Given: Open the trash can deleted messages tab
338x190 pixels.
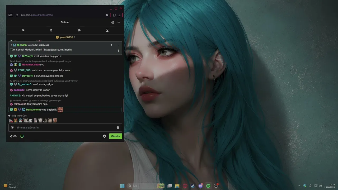Looking at the screenshot, I should (x=51, y=30).
